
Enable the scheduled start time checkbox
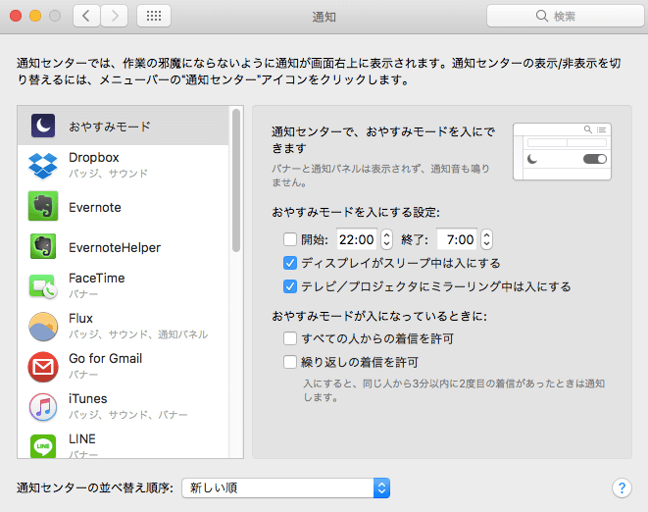click(x=290, y=239)
